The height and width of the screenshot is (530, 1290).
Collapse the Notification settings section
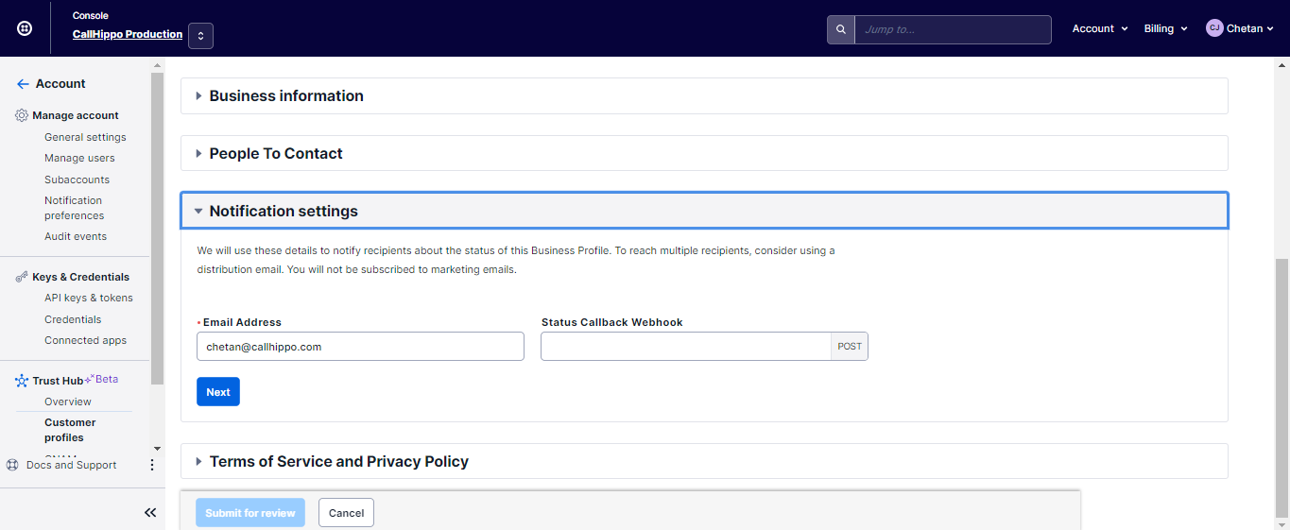point(704,211)
